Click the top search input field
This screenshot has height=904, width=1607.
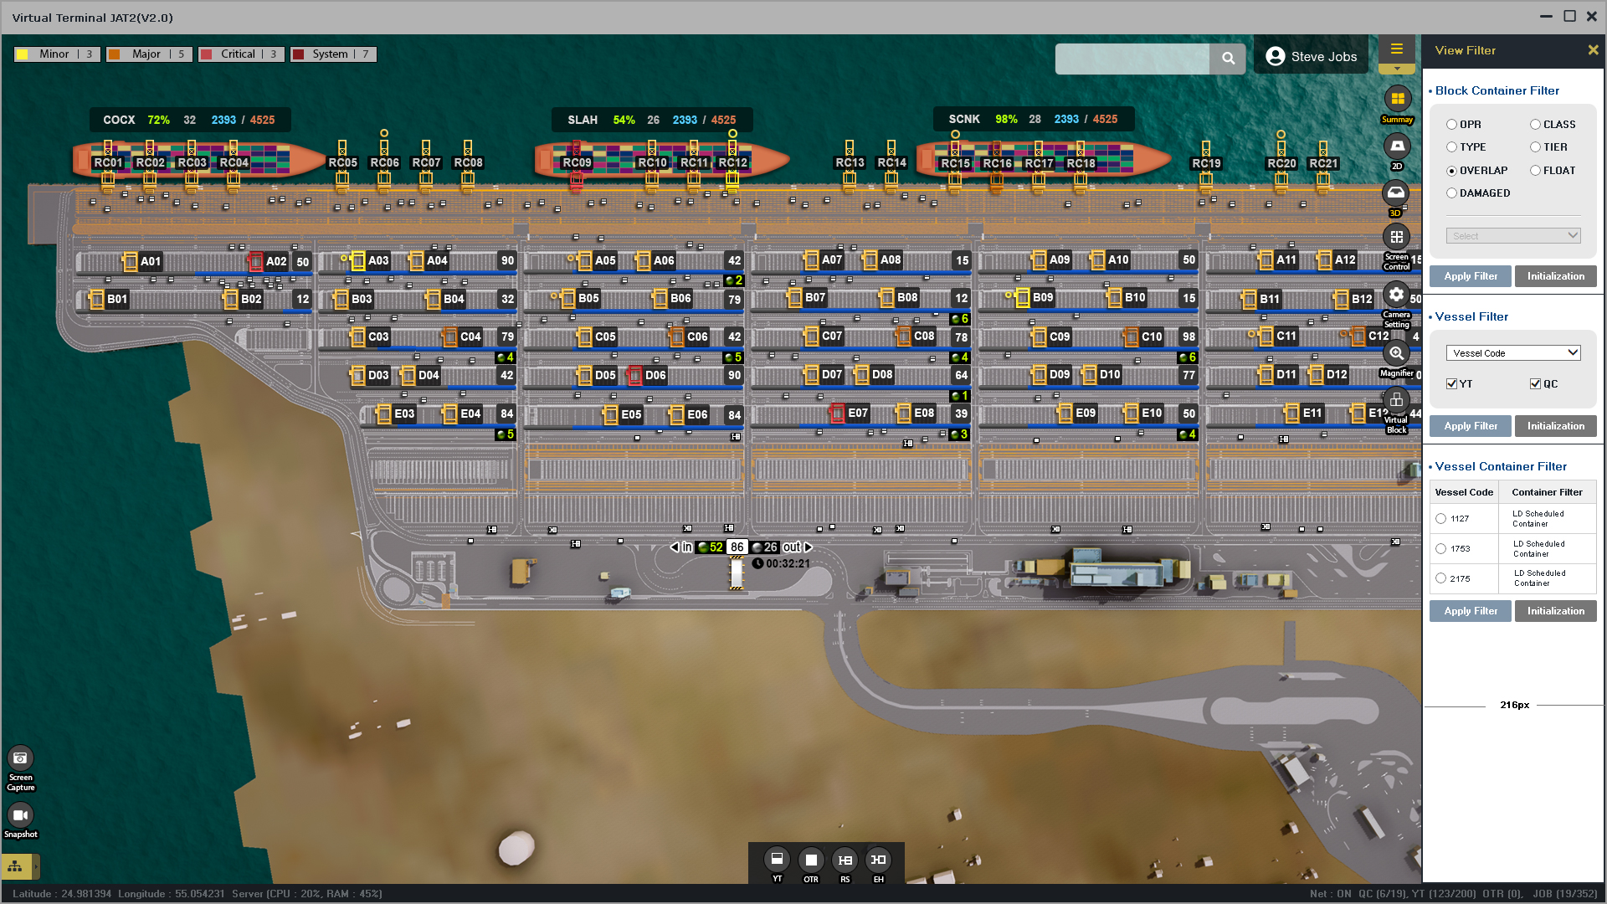point(1132,59)
